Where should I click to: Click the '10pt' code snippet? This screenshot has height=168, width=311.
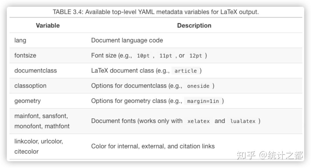pyautogui.click(x=143, y=56)
